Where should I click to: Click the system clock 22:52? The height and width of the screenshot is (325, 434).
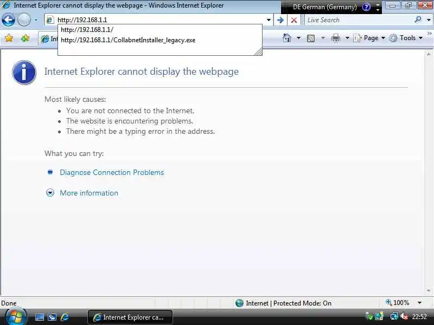click(x=419, y=316)
